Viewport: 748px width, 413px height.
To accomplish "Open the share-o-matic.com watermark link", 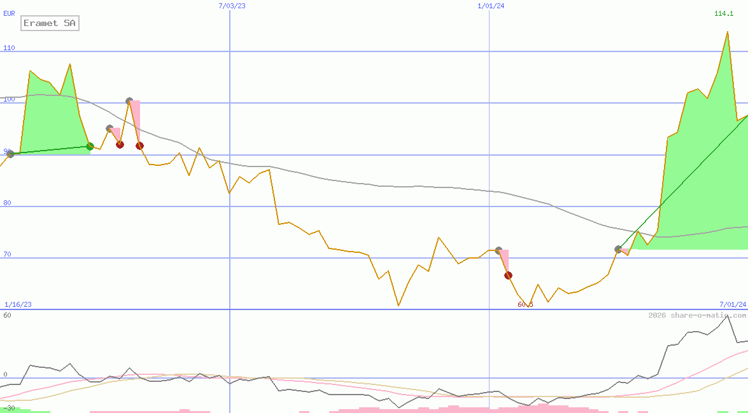I will 697,315.
